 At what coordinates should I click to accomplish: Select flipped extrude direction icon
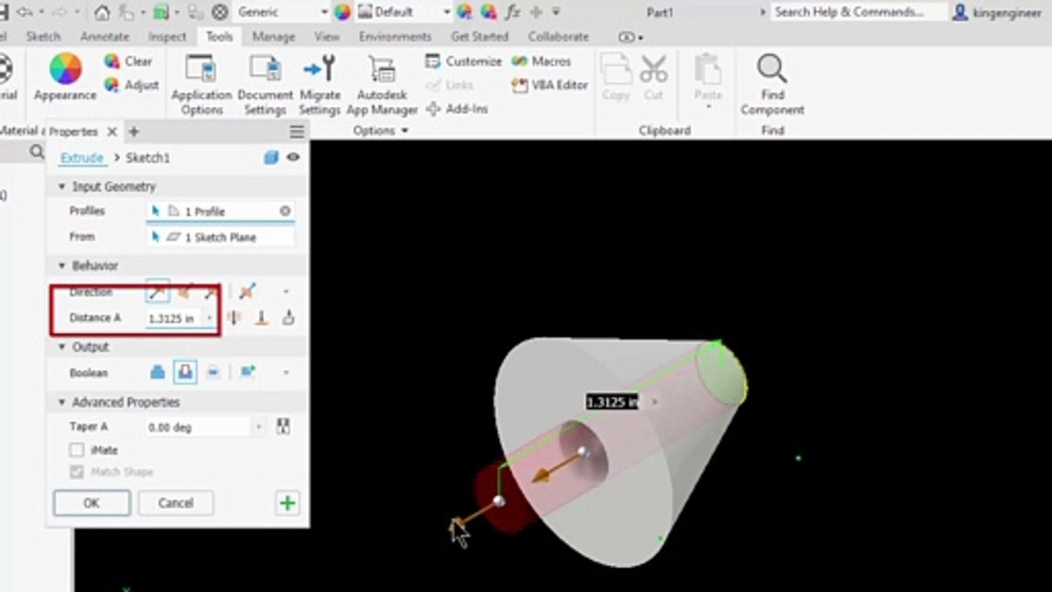click(185, 291)
